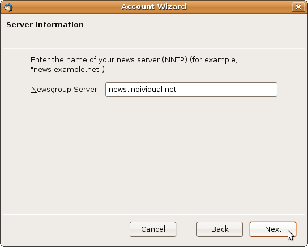
Task: Go Back to previous wizard step
Action: pyautogui.click(x=220, y=229)
